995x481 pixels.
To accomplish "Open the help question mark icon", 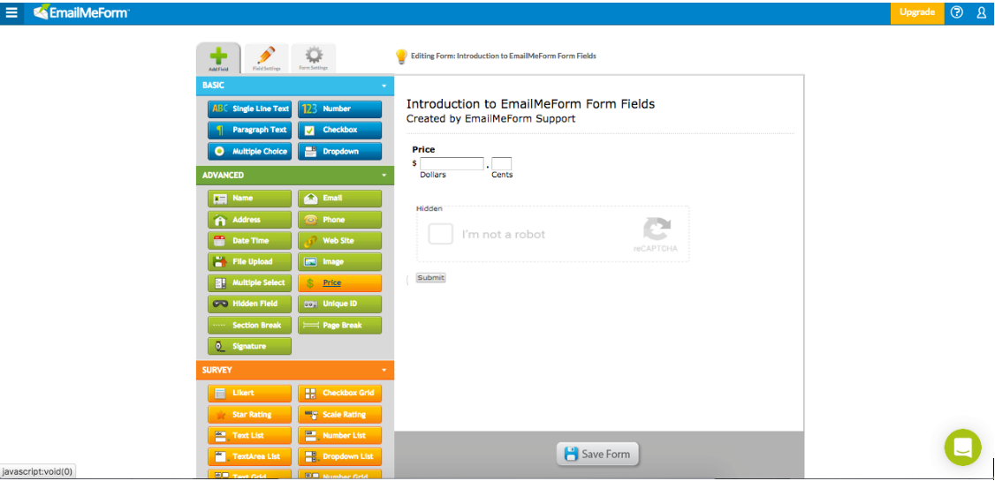I will (957, 12).
